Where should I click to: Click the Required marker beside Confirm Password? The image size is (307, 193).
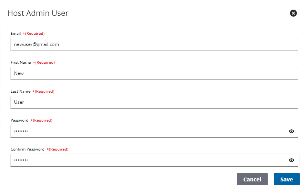coord(57,149)
